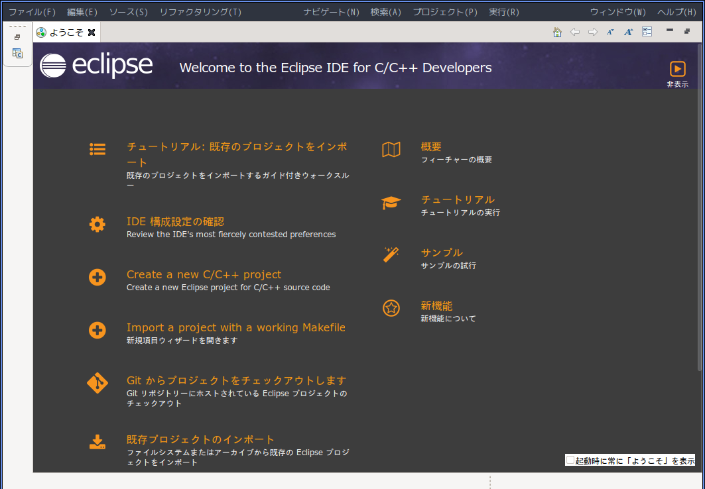Click 'Welcome to the Eclipse IDE for C/C++ Developers' heading
This screenshot has width=705, height=489.
coord(336,68)
